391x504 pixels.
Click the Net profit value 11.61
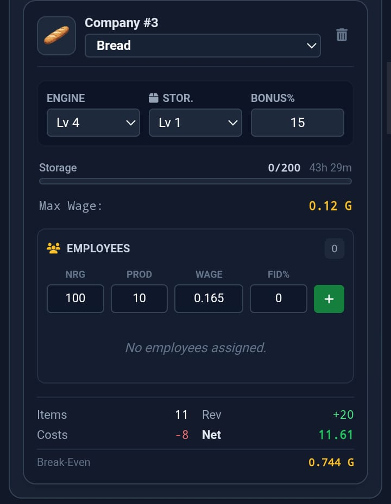pos(336,435)
